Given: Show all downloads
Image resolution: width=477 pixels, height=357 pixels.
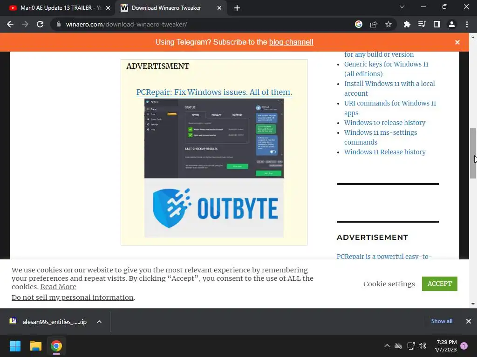Looking at the screenshot, I should [x=442, y=321].
